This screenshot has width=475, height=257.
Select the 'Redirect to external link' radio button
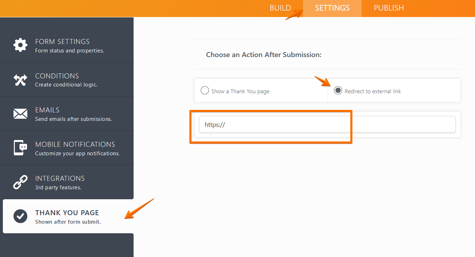pos(338,90)
